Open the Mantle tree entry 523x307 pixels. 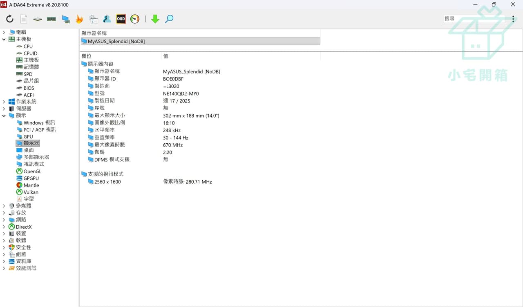click(31, 185)
